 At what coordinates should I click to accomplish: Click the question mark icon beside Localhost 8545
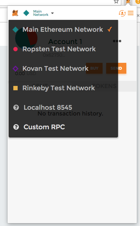click(16, 108)
